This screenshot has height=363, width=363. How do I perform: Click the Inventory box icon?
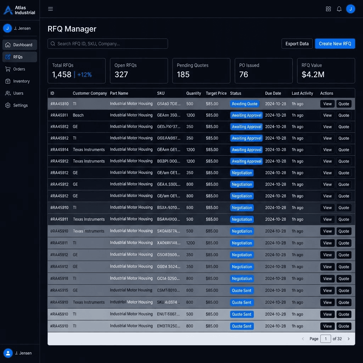tap(8, 81)
